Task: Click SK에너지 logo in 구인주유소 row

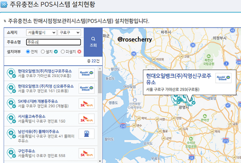Action: [87, 153]
